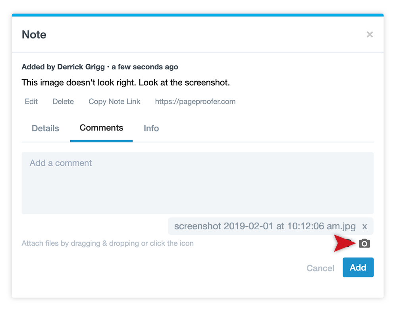
Task: Click the Note dialog title
Action: [x=34, y=35]
